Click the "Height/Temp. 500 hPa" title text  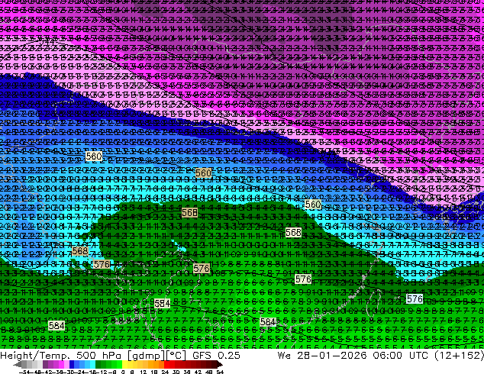coord(60,355)
